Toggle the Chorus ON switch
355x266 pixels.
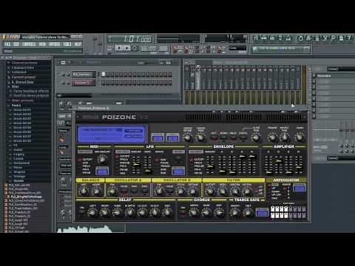coord(183,214)
